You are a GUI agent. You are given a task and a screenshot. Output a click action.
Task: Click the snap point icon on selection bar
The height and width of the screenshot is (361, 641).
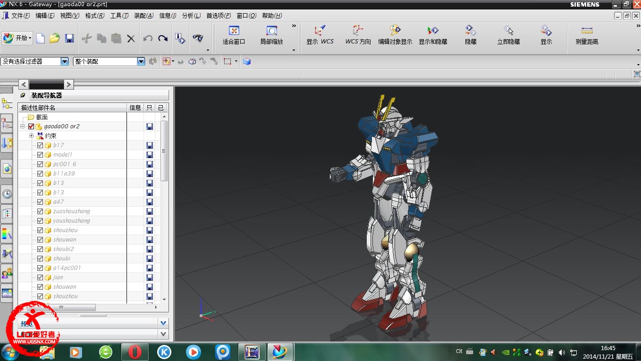(166, 61)
